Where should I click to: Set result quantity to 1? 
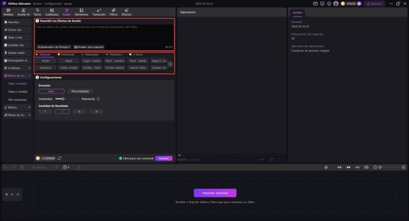tap(45, 112)
